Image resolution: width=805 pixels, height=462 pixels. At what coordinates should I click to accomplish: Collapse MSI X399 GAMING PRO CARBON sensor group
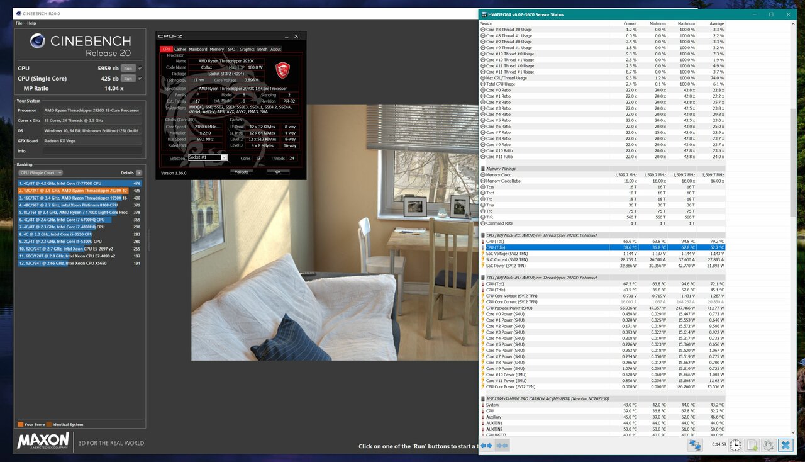click(x=483, y=398)
